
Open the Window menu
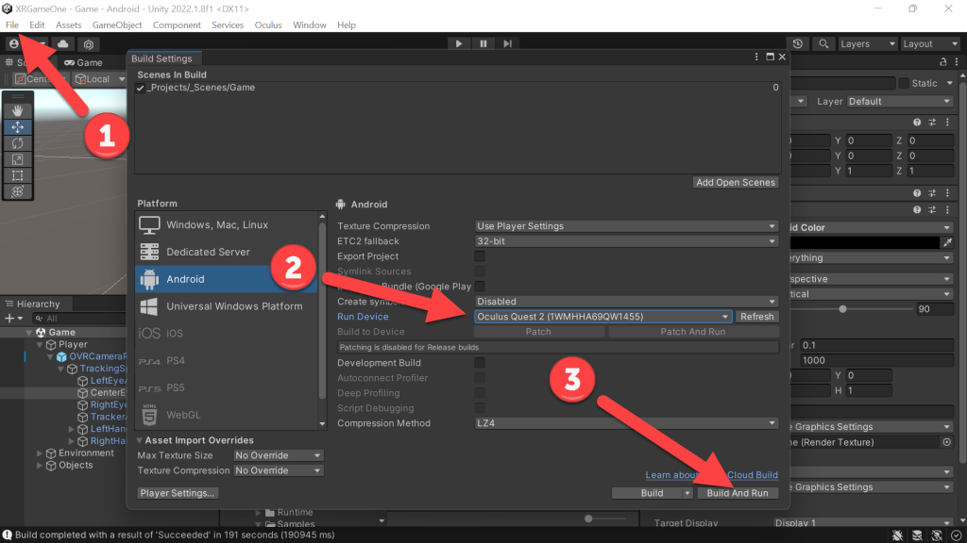[310, 25]
